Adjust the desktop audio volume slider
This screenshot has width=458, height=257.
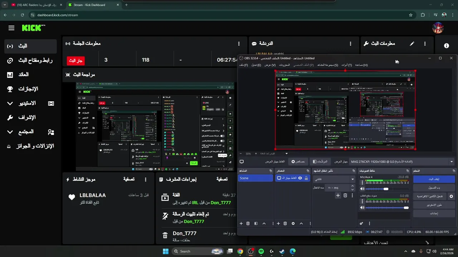[x=388, y=208]
